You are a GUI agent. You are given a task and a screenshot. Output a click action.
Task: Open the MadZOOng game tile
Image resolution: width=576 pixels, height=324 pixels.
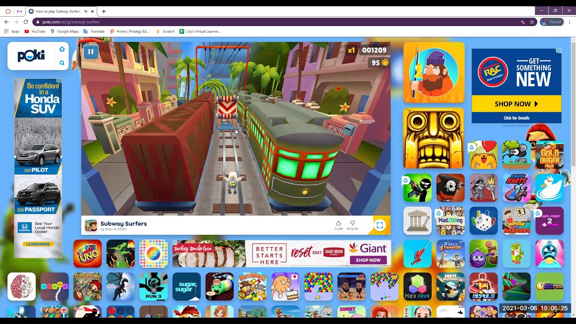coord(450,220)
